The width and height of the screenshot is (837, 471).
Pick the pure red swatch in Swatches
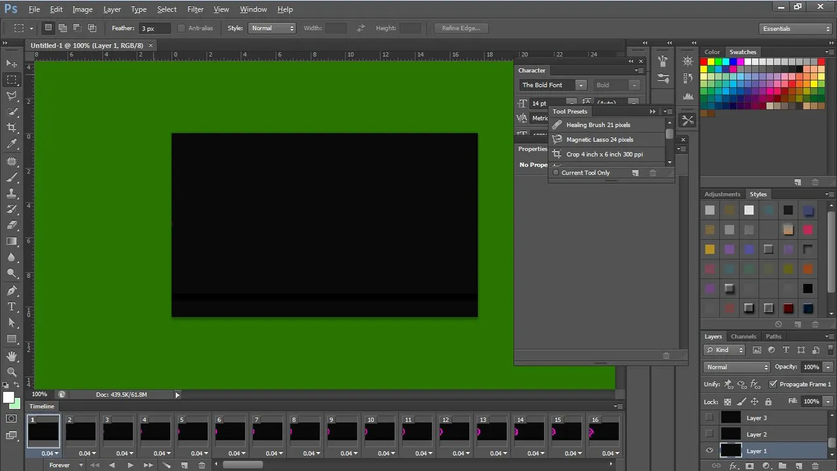704,62
